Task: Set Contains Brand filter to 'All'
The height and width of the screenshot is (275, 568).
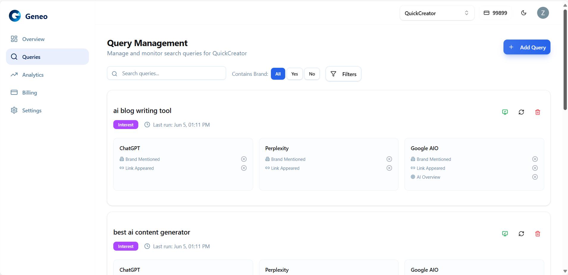Action: pyautogui.click(x=278, y=74)
